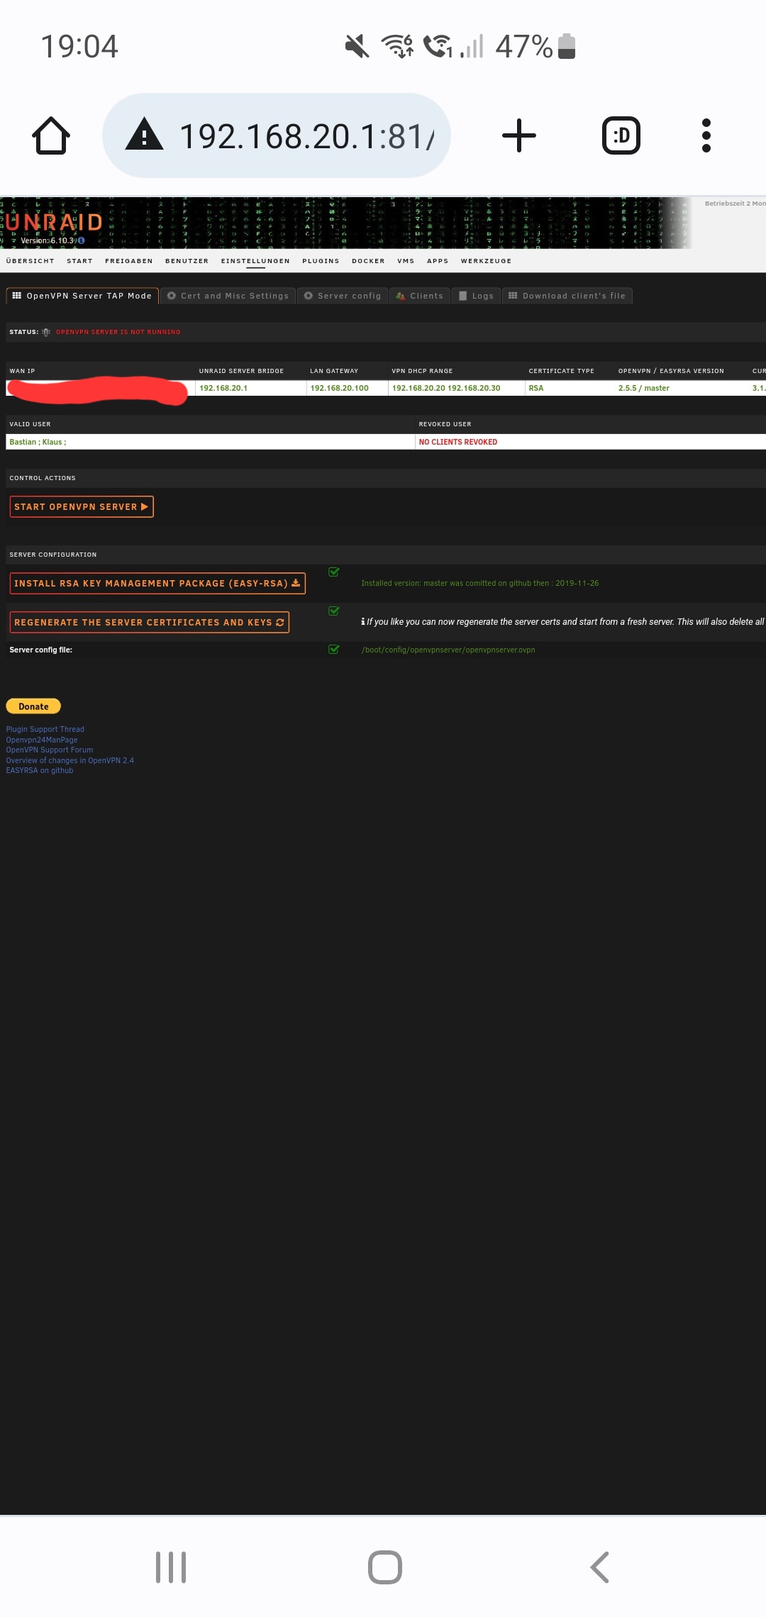Focus the address bar showing 192.168.20.1:81
The height and width of the screenshot is (1617, 766).
tap(277, 135)
